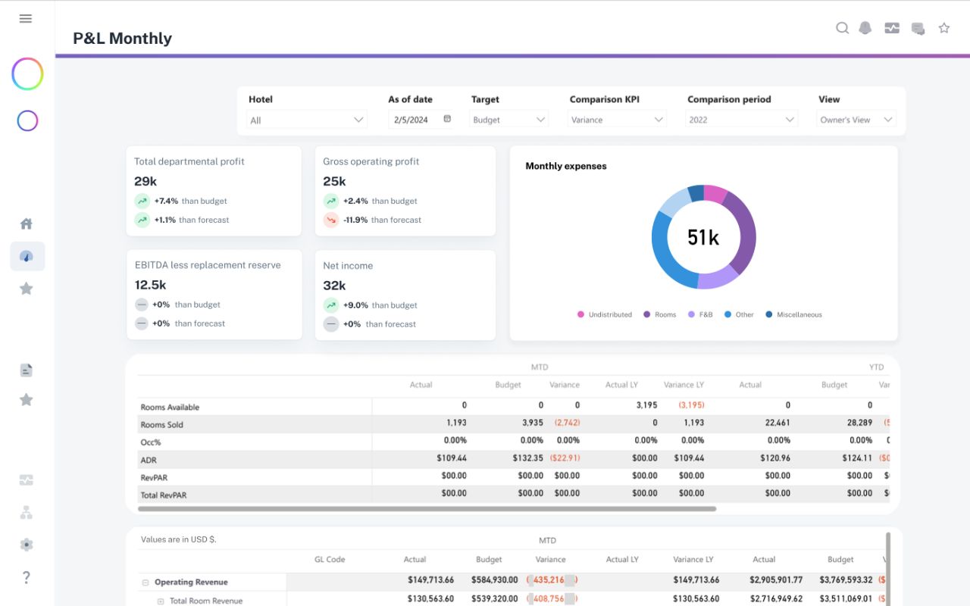Expand the Total Room Revenue row
The image size is (970, 606).
[161, 601]
